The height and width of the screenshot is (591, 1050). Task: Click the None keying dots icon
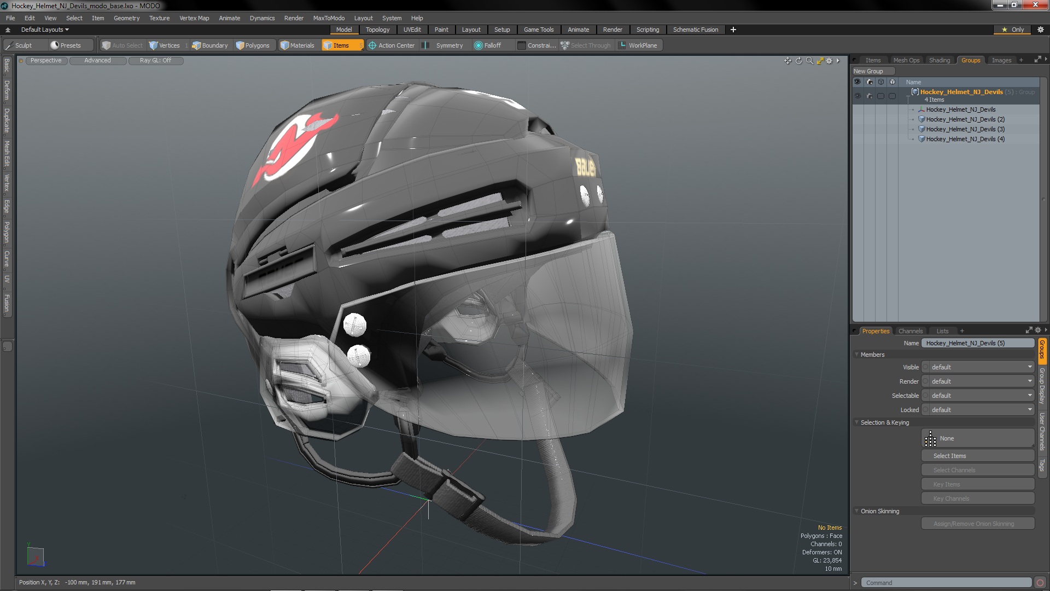pyautogui.click(x=930, y=438)
